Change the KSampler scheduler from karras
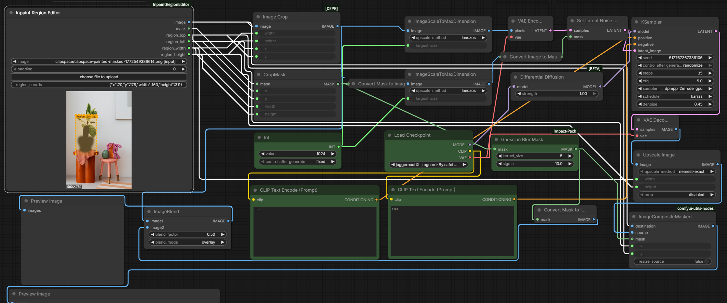This screenshot has width=727, height=303. coord(675,96)
